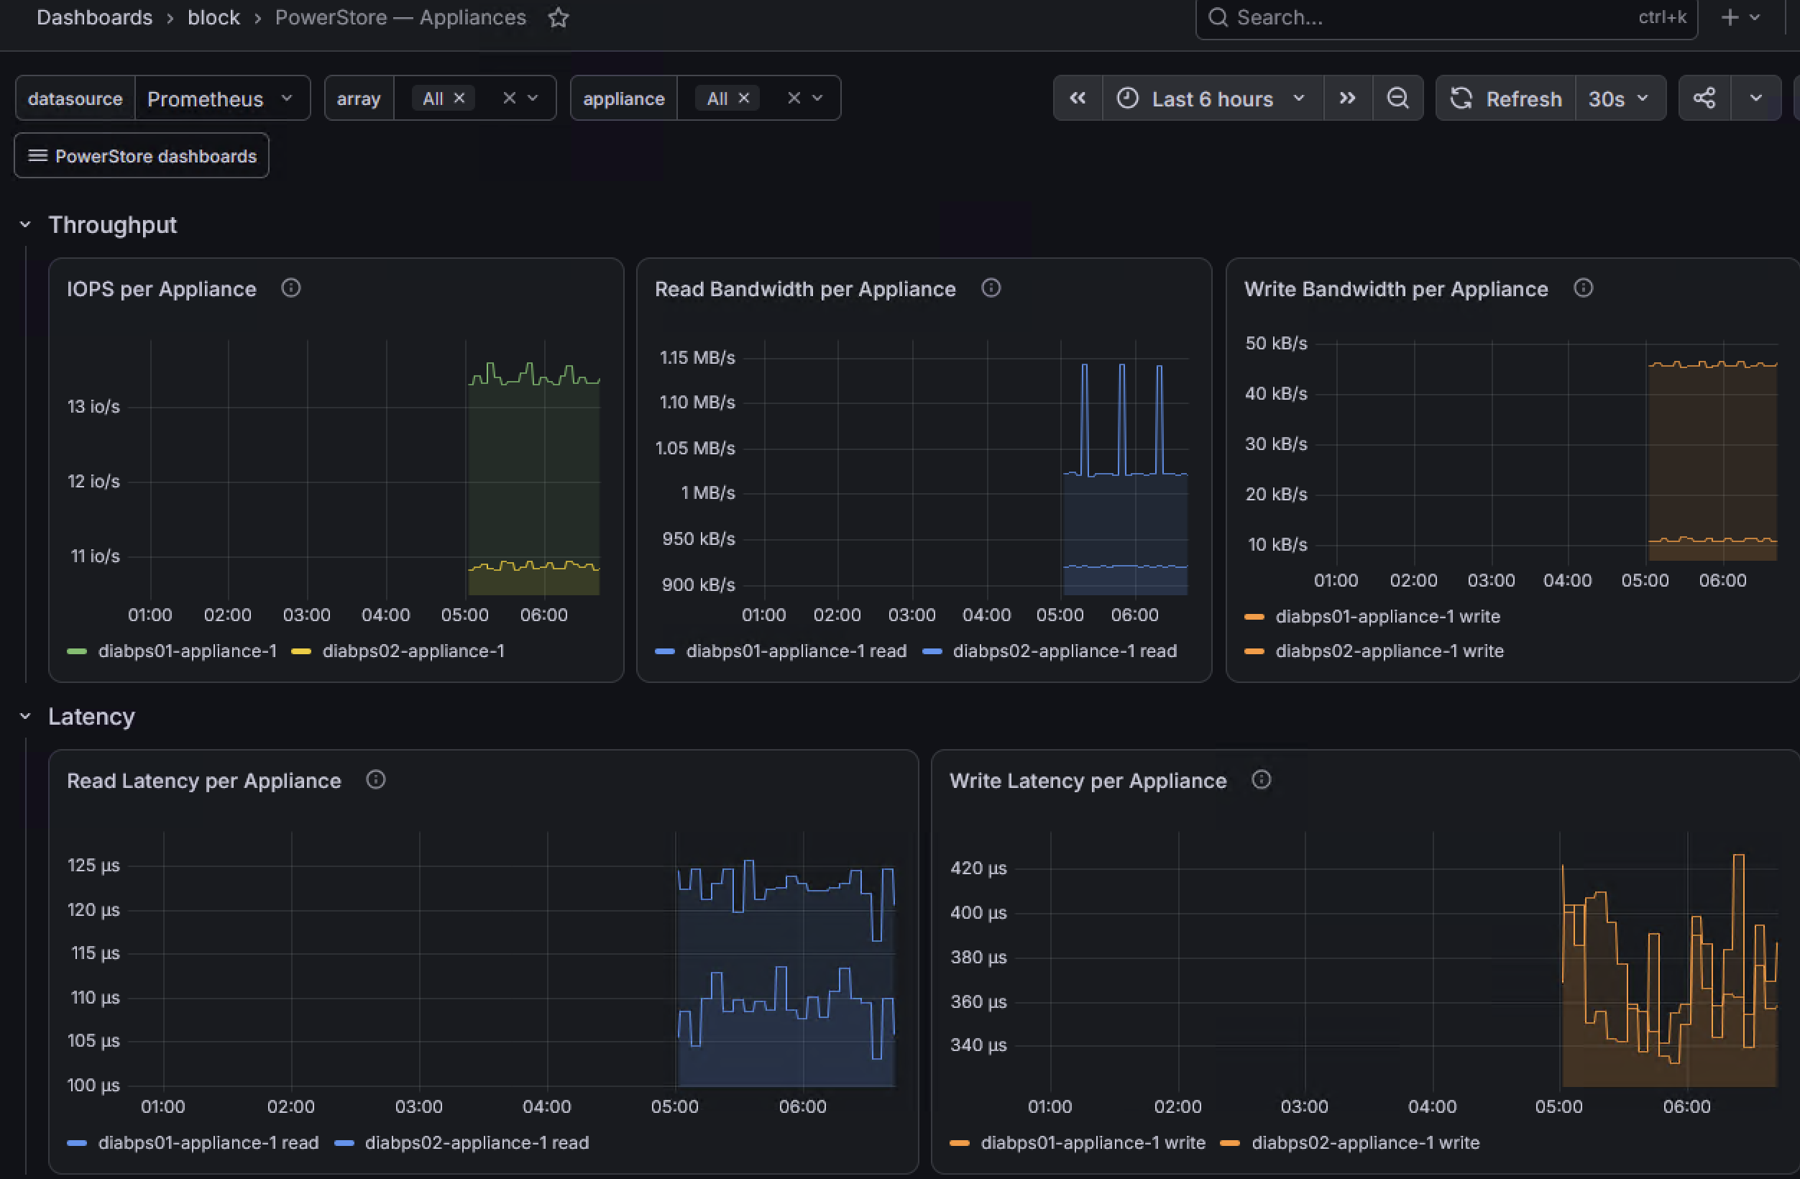Open the block folder breadcrumb
The width and height of the screenshot is (1800, 1179).
tap(213, 17)
